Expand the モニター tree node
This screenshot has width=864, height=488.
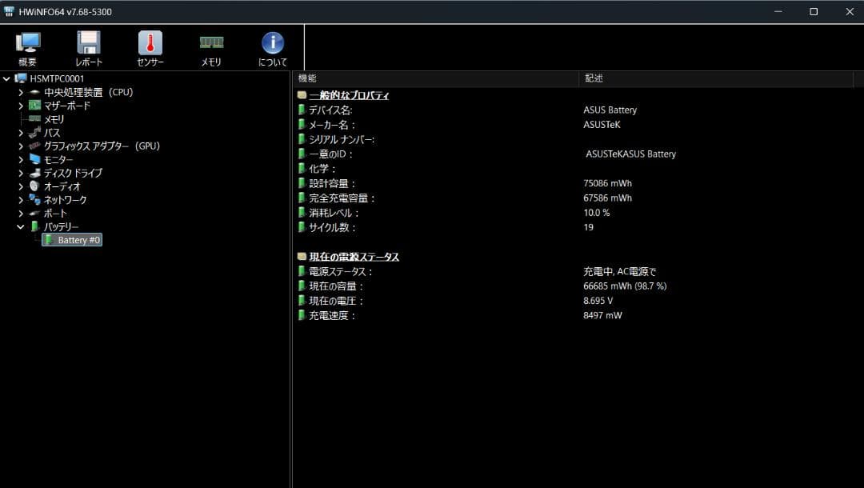(21, 159)
